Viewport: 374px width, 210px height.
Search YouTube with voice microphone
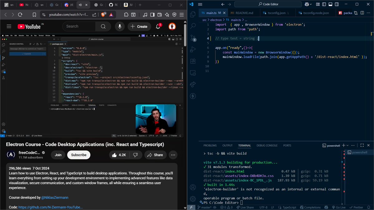pyautogui.click(x=119, y=26)
